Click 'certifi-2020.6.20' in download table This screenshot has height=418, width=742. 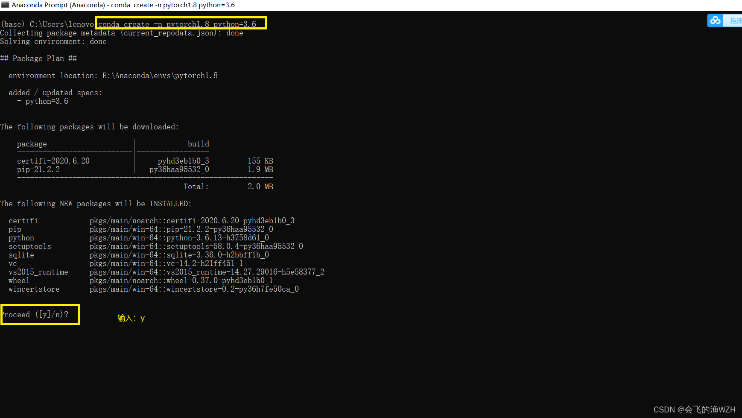click(x=53, y=161)
